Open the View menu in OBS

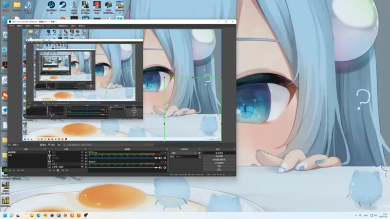click(x=28, y=26)
